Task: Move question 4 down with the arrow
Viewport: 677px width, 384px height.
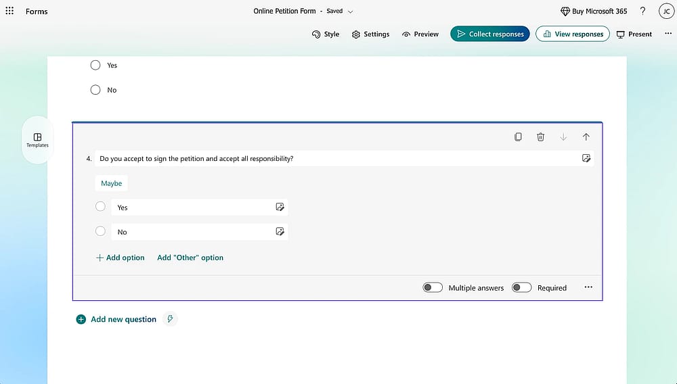Action: 563,137
